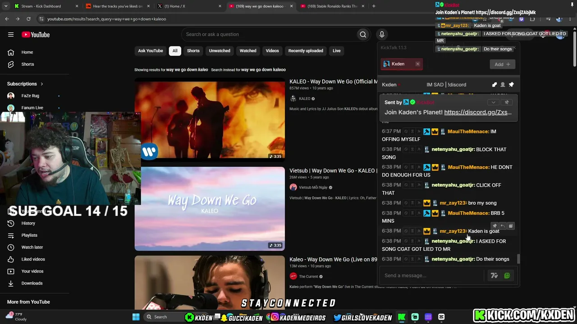Open KALEO channel under first result
Screen dimensions: 577x324
point(305,99)
